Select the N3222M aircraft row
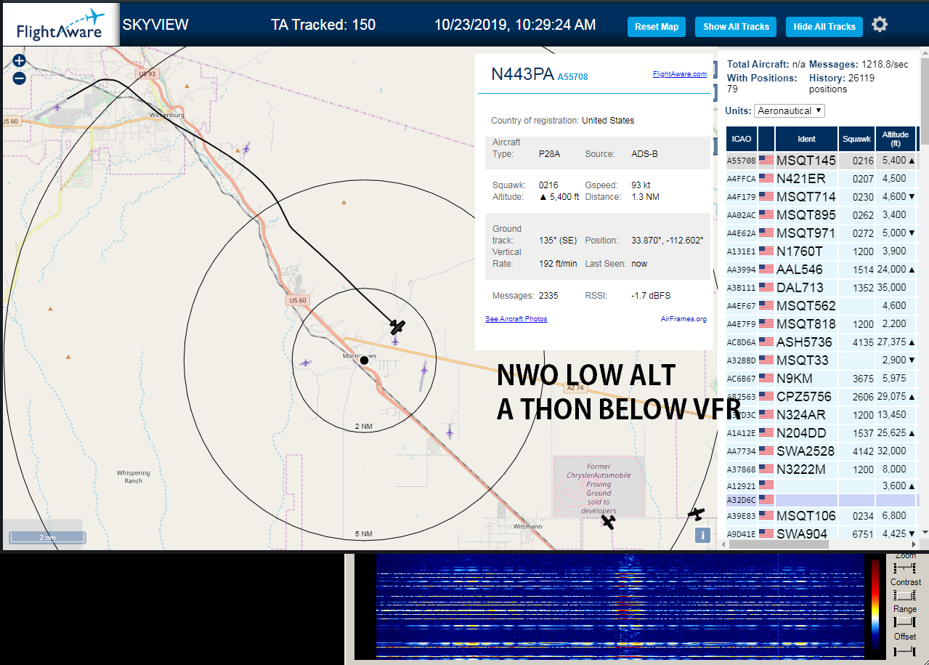The image size is (929, 665). coord(822,469)
